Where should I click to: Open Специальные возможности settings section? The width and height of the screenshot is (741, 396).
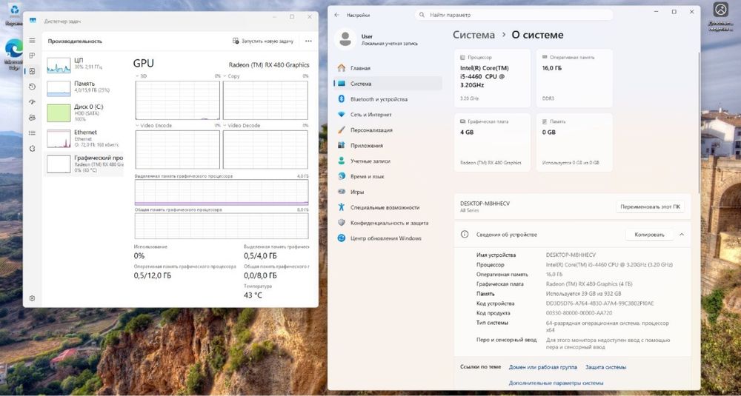[388, 208]
